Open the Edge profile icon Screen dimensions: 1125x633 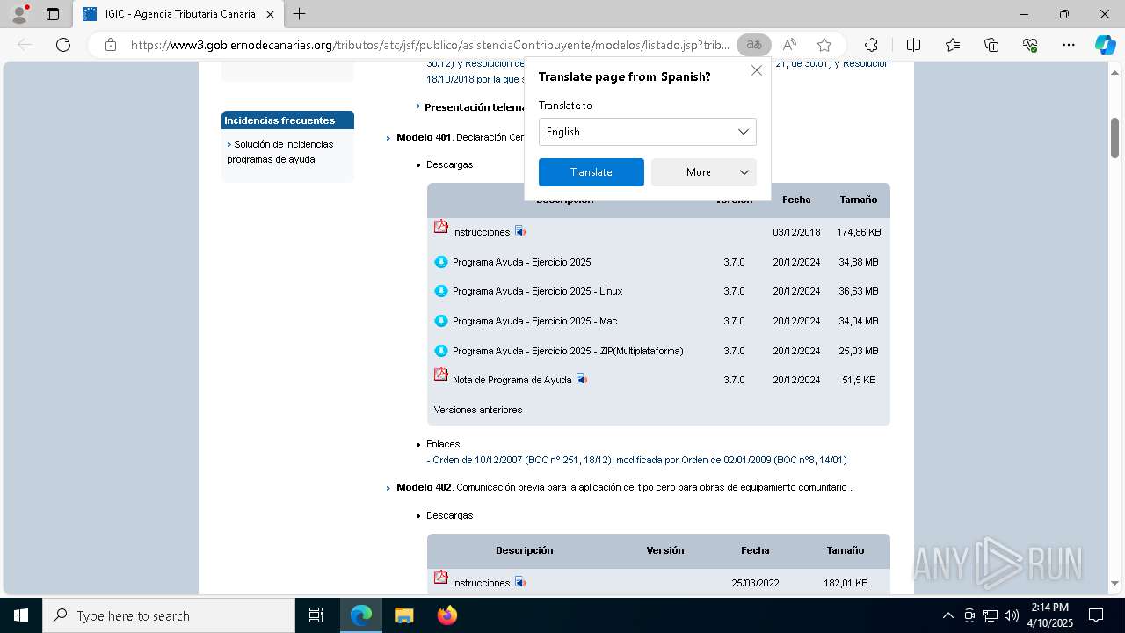click(18, 14)
